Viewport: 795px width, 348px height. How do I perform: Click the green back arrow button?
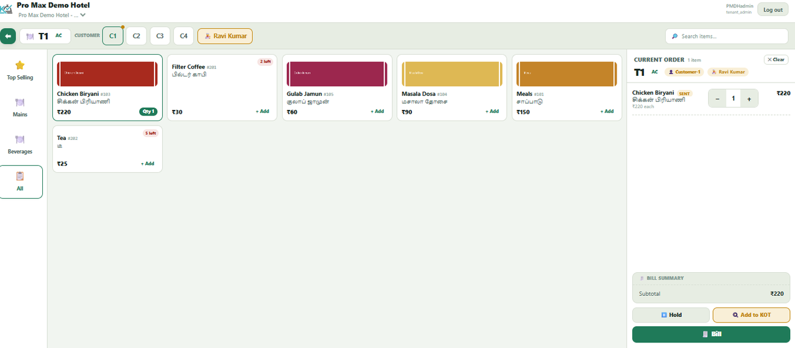7,36
